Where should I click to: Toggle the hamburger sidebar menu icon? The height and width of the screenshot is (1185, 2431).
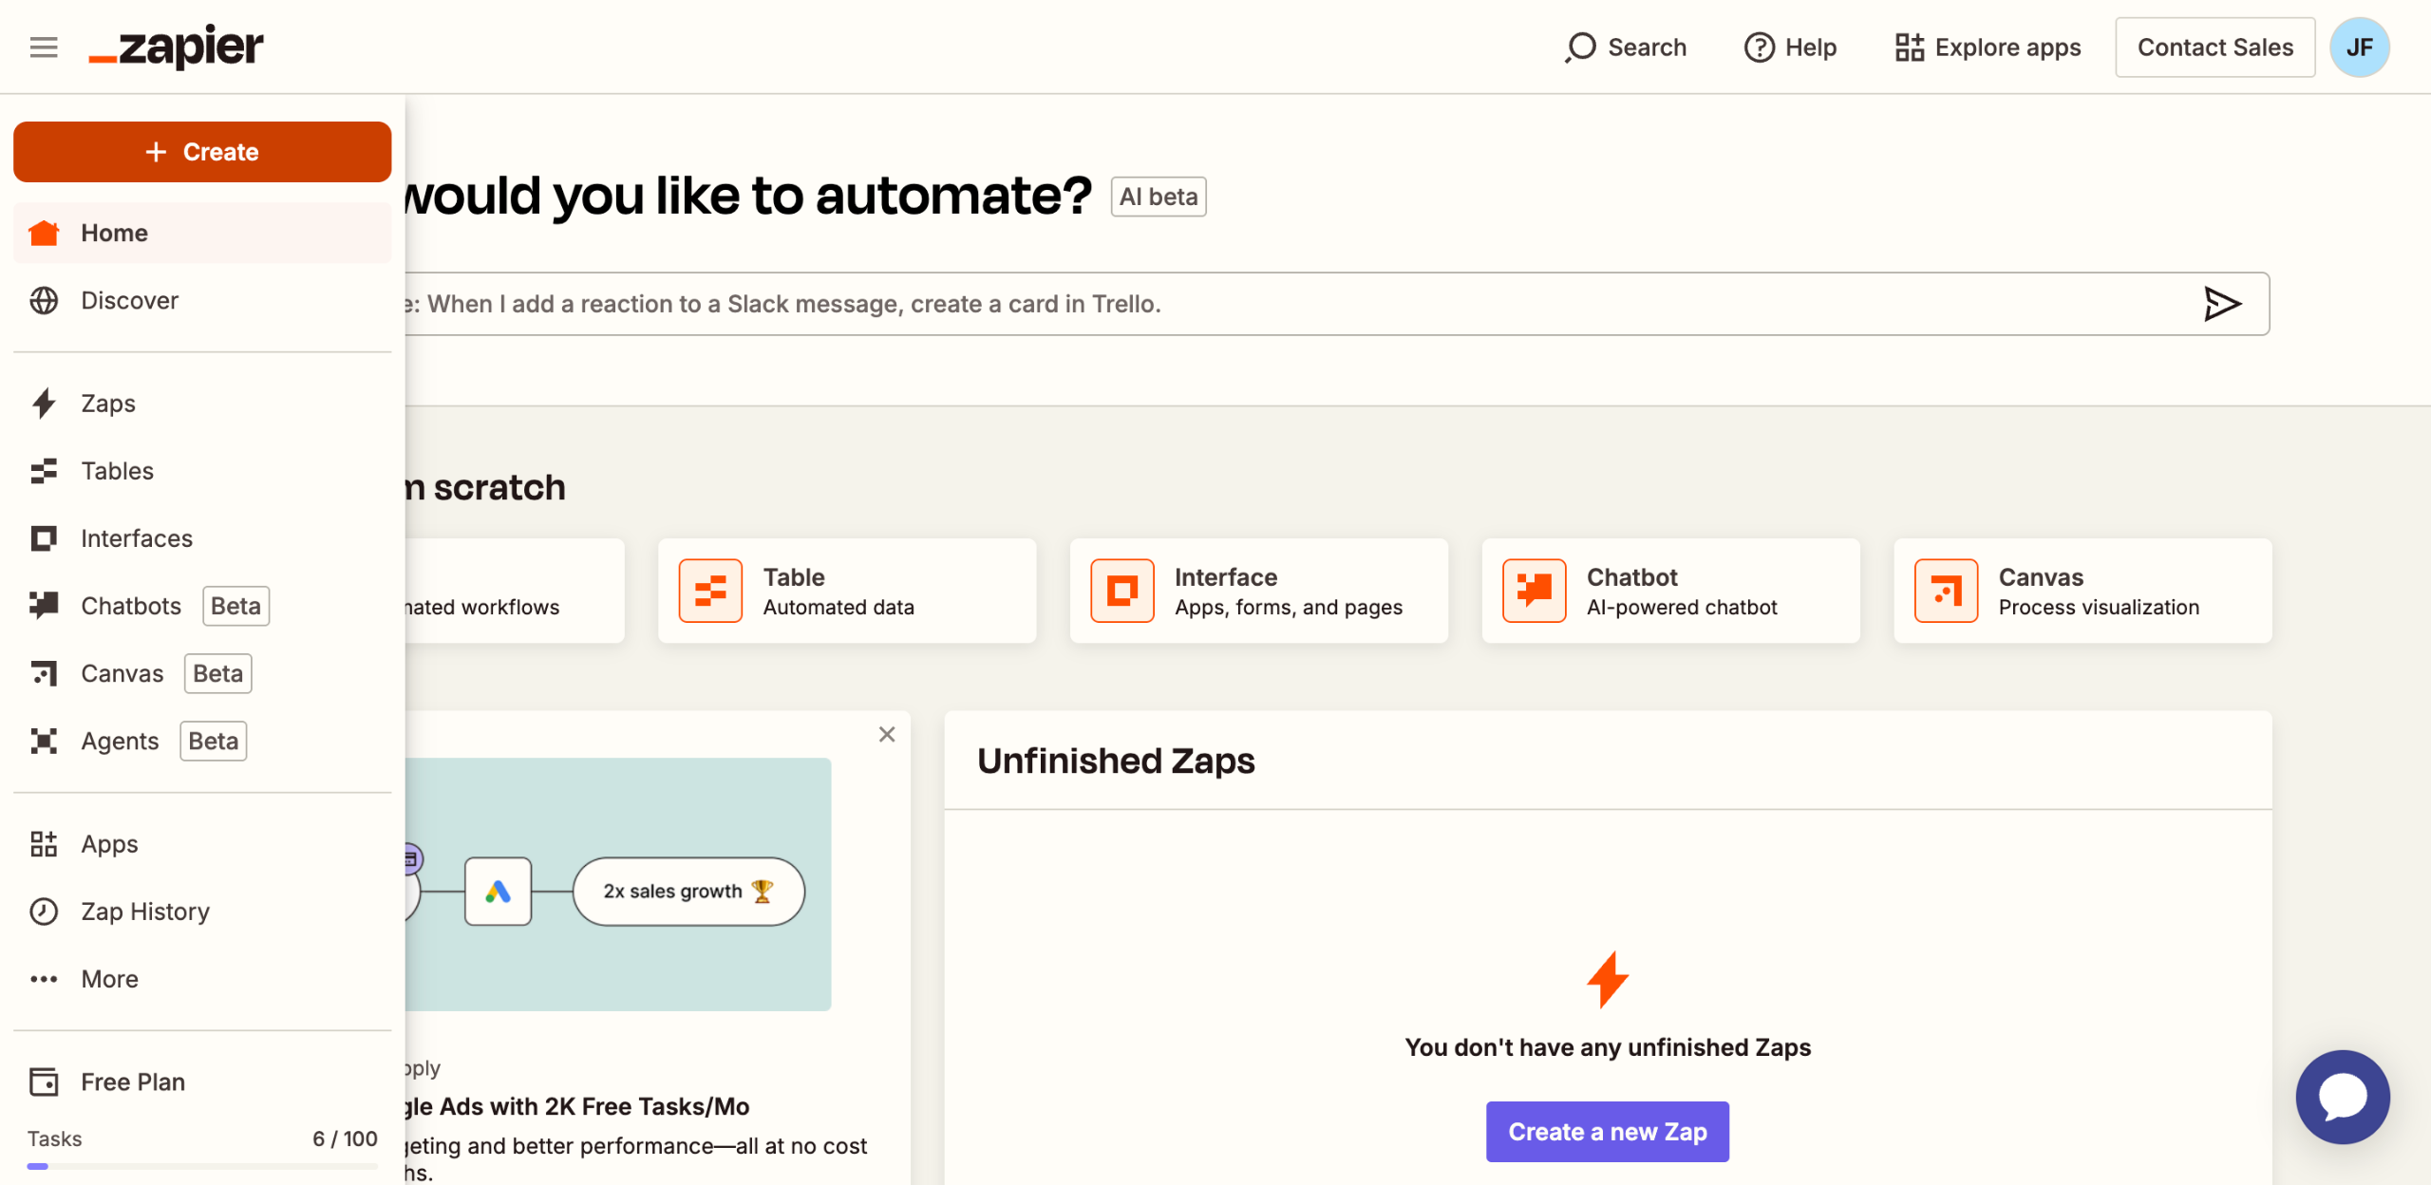(44, 47)
